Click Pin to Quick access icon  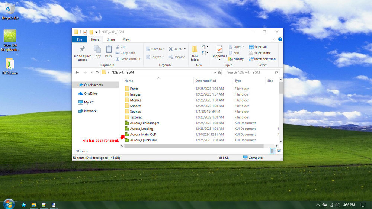tap(82, 49)
